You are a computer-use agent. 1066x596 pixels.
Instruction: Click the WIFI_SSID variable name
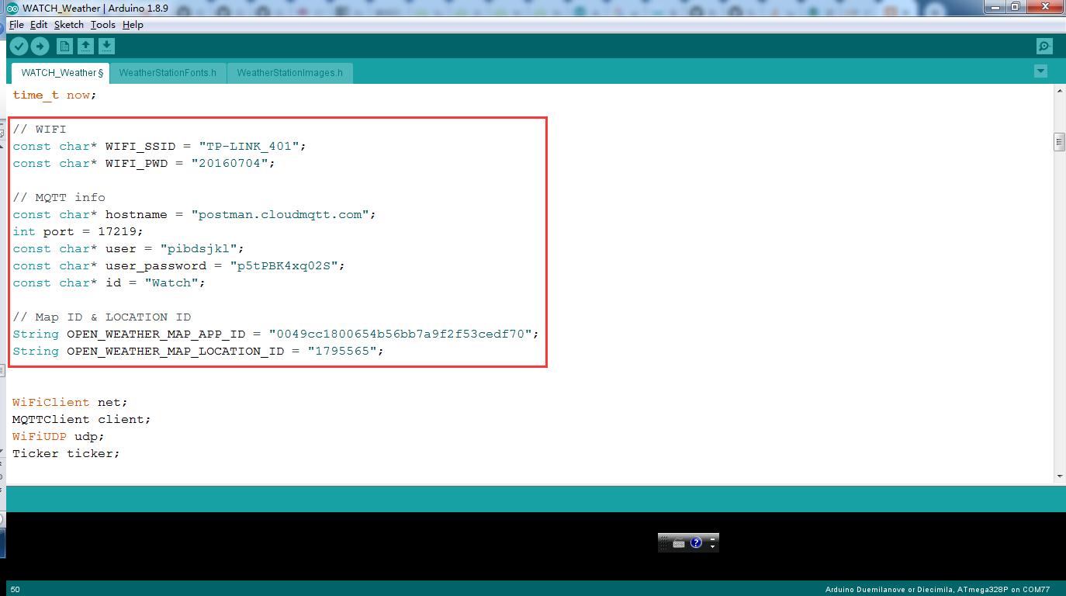tap(140, 146)
